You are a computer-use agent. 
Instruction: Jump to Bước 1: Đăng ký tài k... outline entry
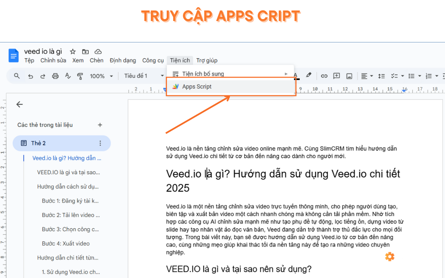tap(70, 201)
